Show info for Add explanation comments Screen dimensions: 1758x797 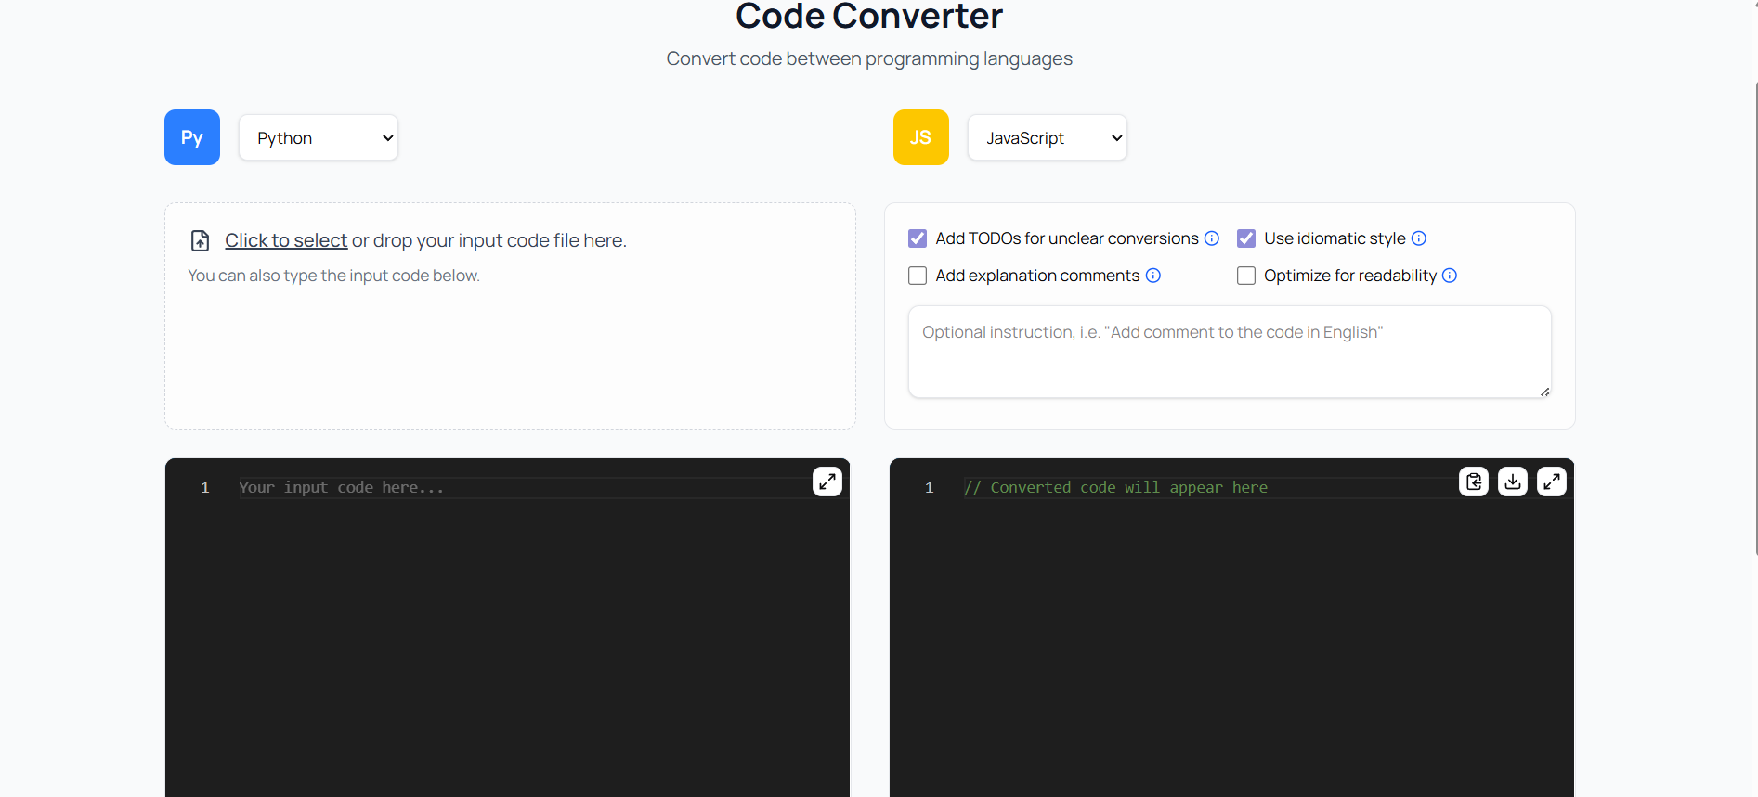pyautogui.click(x=1152, y=276)
